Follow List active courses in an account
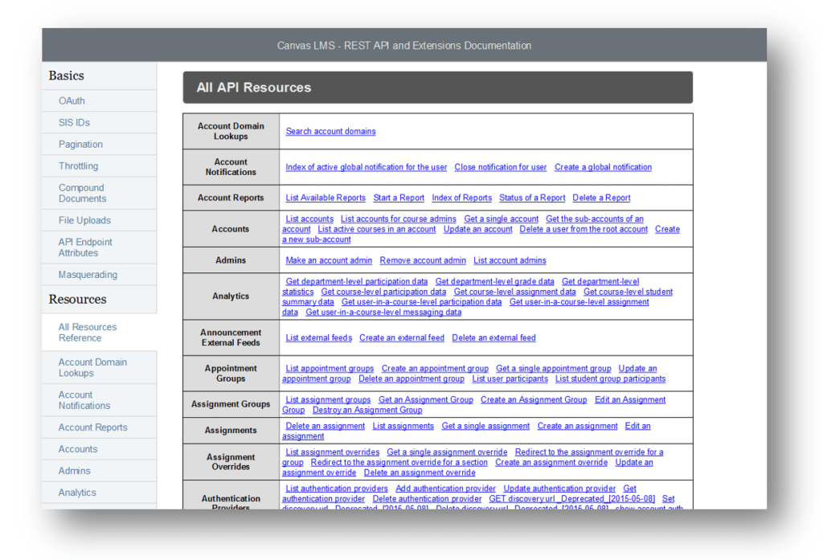Screen dimensions: 823x560 376,229
